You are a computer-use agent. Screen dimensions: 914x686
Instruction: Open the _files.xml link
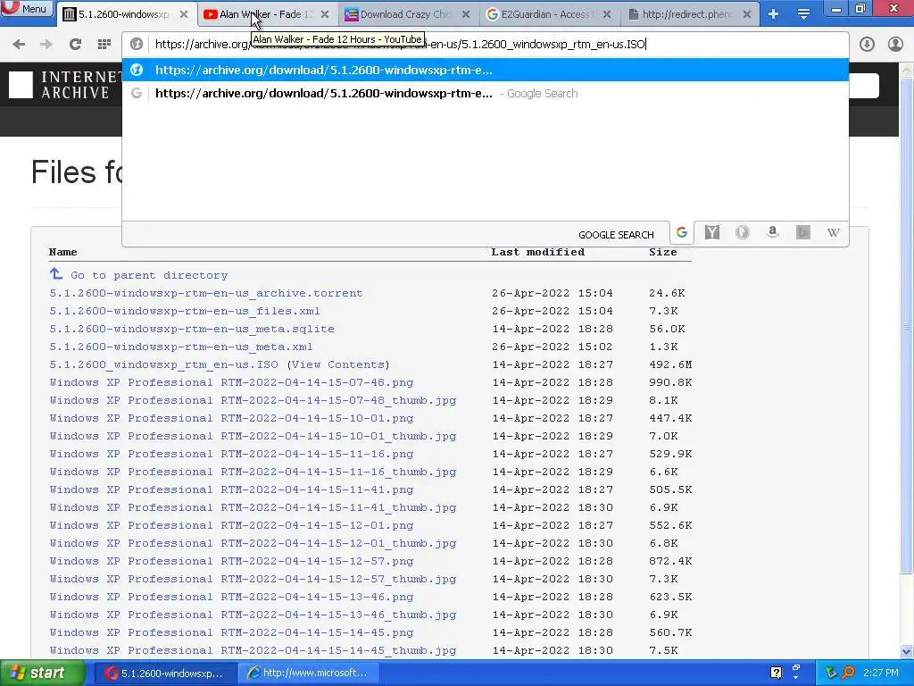[185, 311]
